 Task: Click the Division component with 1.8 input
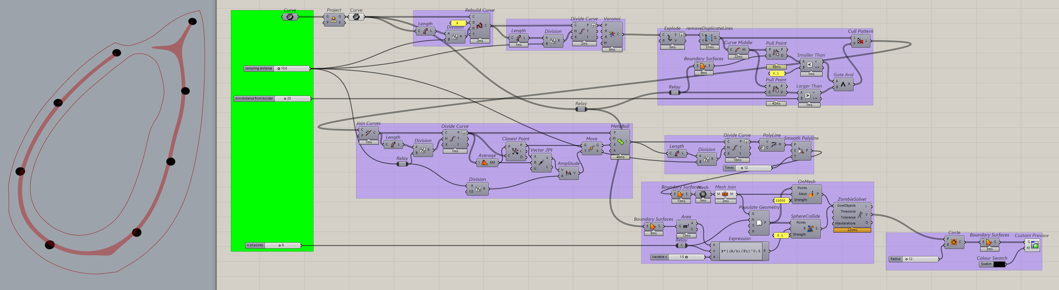477,189
